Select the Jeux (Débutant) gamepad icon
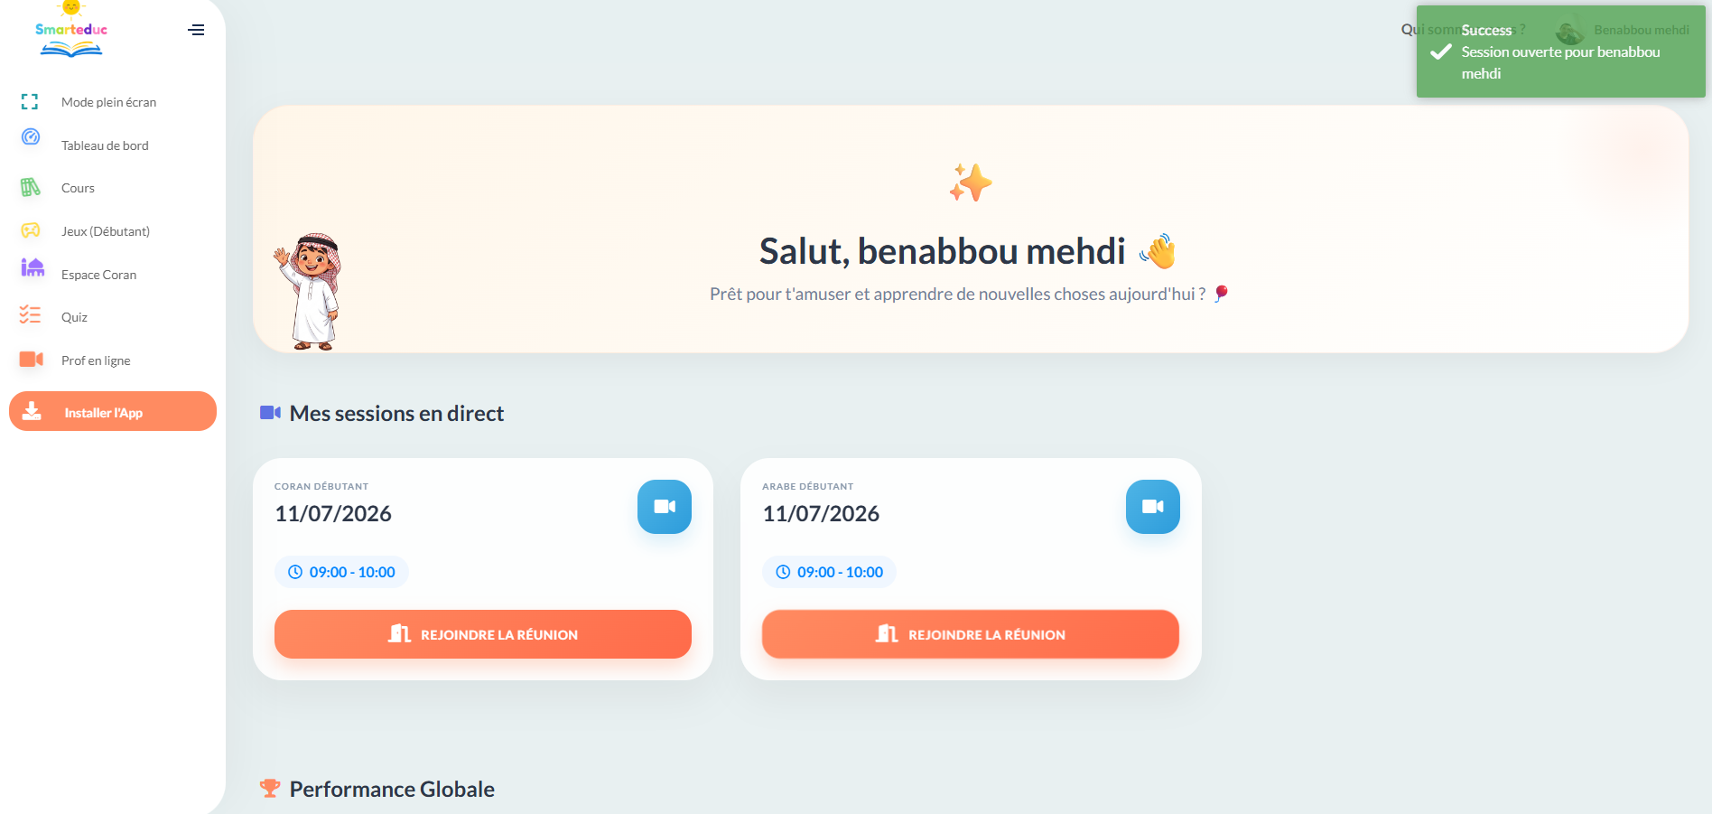 [31, 230]
